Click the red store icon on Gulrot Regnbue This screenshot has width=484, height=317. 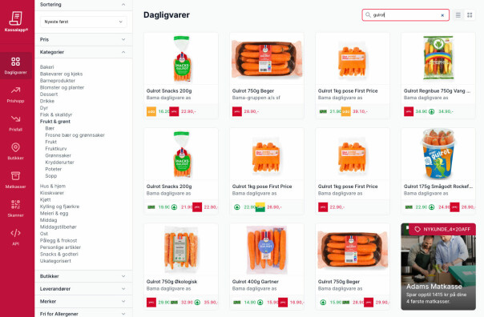(409, 111)
